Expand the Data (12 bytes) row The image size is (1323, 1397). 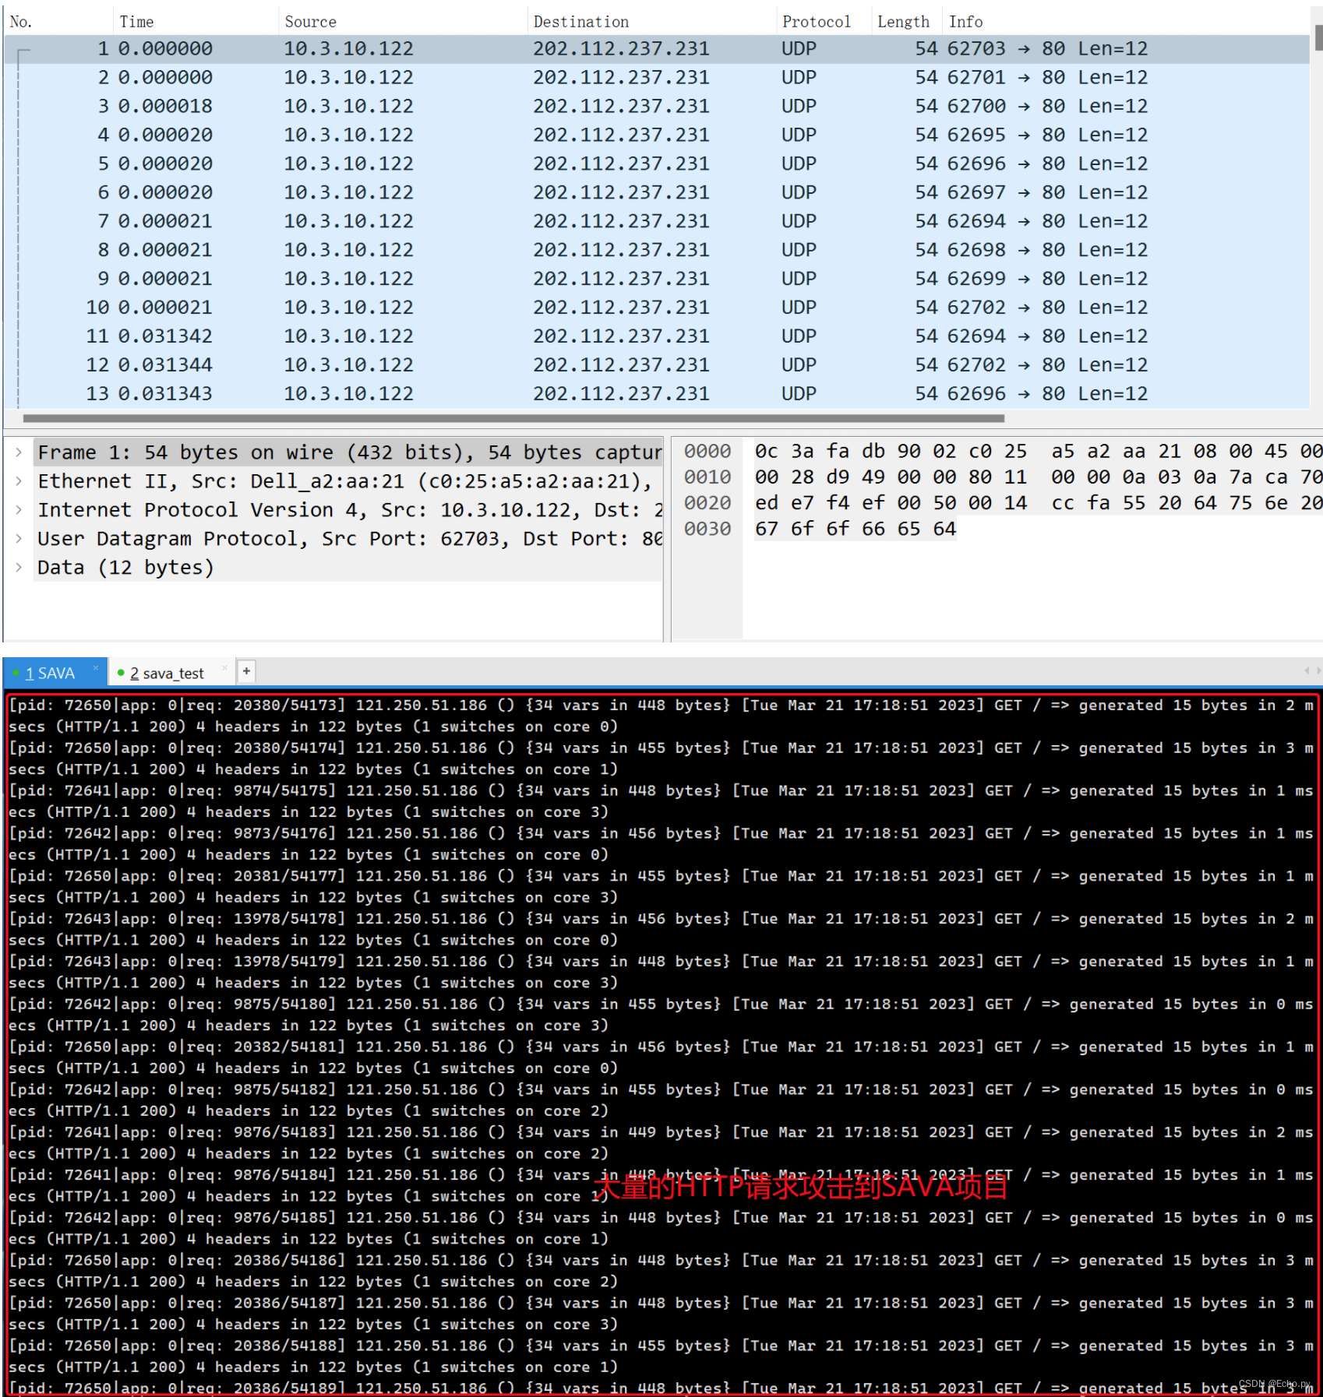(18, 568)
